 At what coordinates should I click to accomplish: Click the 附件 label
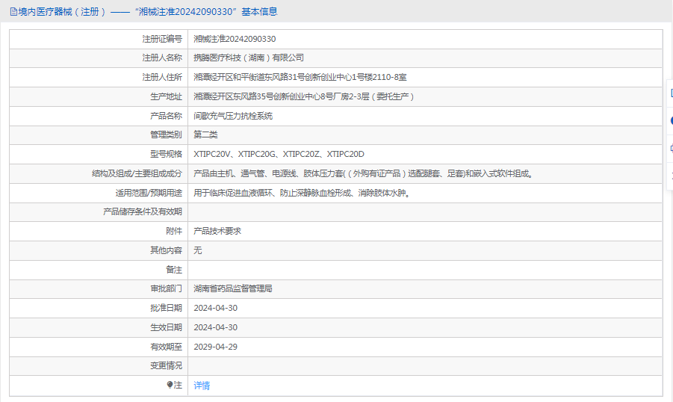coord(174,231)
